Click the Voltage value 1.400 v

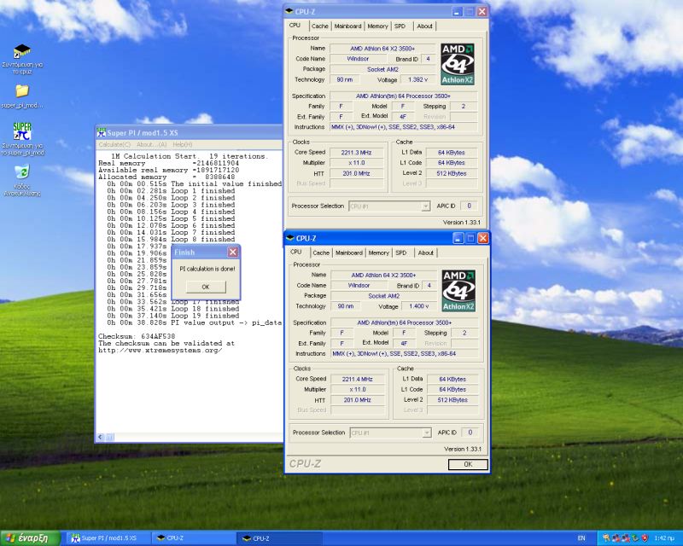(419, 306)
